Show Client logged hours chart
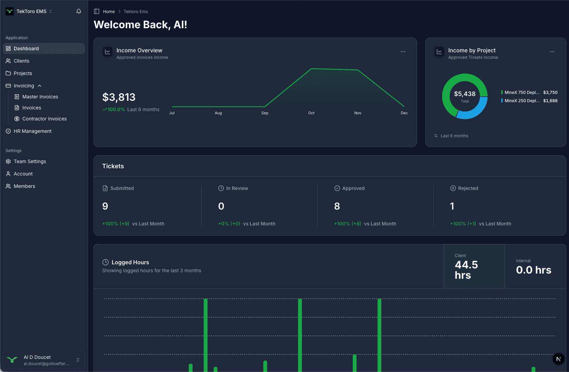This screenshot has height=372, width=569. tap(474, 266)
